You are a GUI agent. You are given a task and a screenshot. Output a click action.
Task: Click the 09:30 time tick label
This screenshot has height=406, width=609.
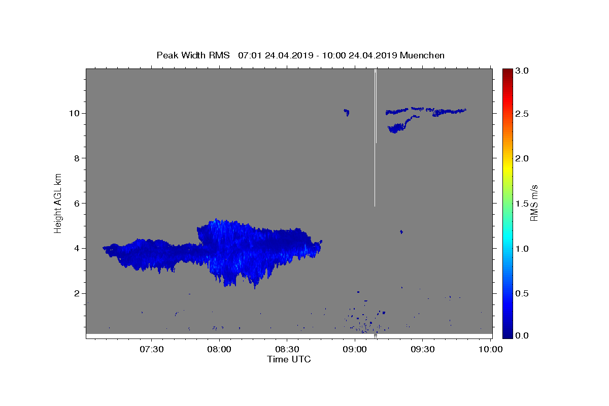coord(423,349)
